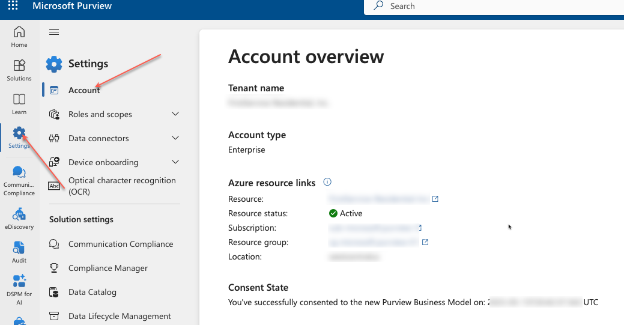
Task: Click Data Lifecycle Management archive icon
Action: pyautogui.click(x=54, y=316)
